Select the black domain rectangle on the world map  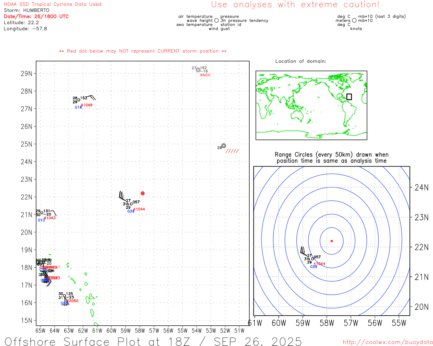click(349, 97)
